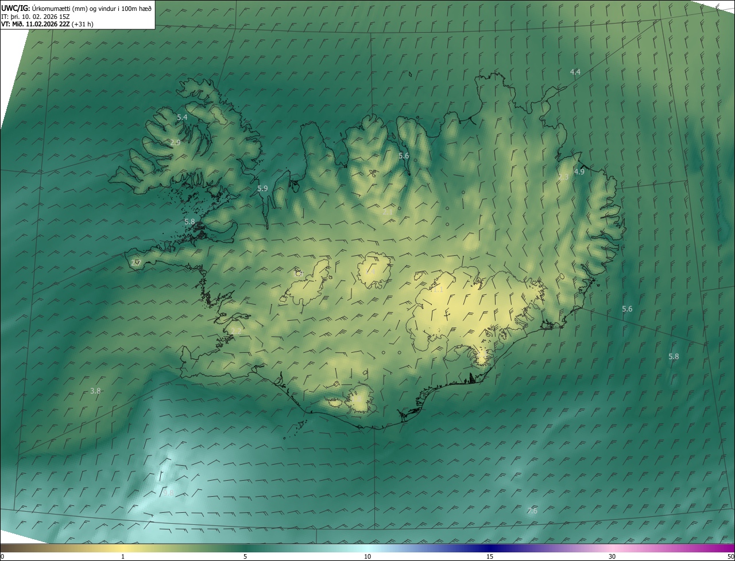Click the 4.4 value label on the map
This screenshot has height=561, width=735.
(x=575, y=72)
